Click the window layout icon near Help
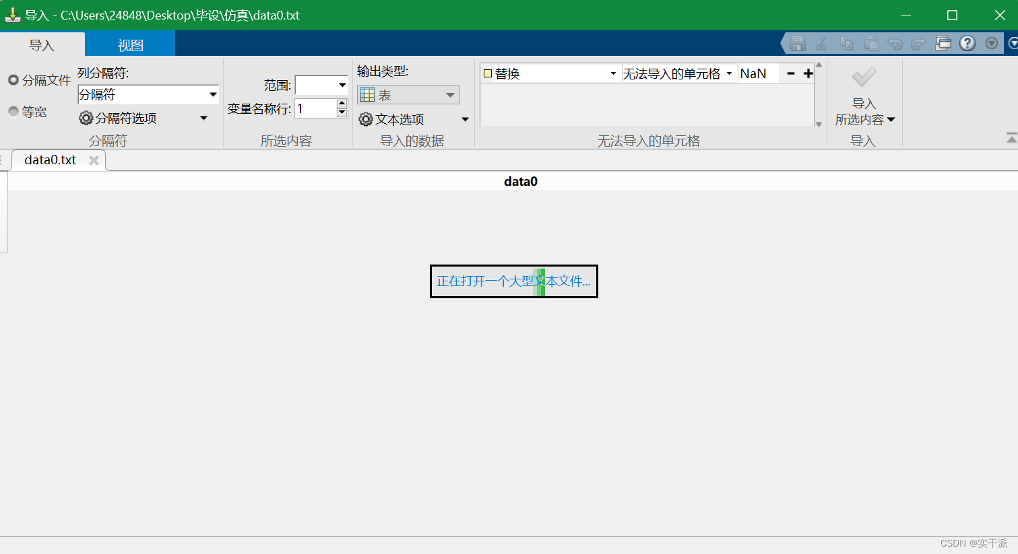Screen dimensions: 1018x554 pos(943,42)
